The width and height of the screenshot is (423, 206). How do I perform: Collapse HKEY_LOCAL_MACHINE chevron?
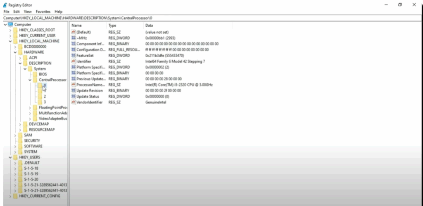10,41
